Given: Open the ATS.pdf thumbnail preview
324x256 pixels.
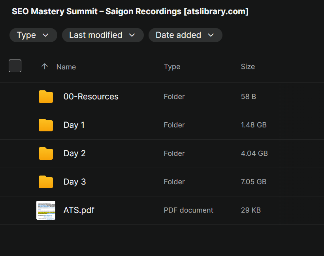Looking at the screenshot, I should (x=46, y=210).
